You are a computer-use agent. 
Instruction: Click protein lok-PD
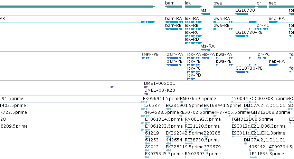point(191,79)
